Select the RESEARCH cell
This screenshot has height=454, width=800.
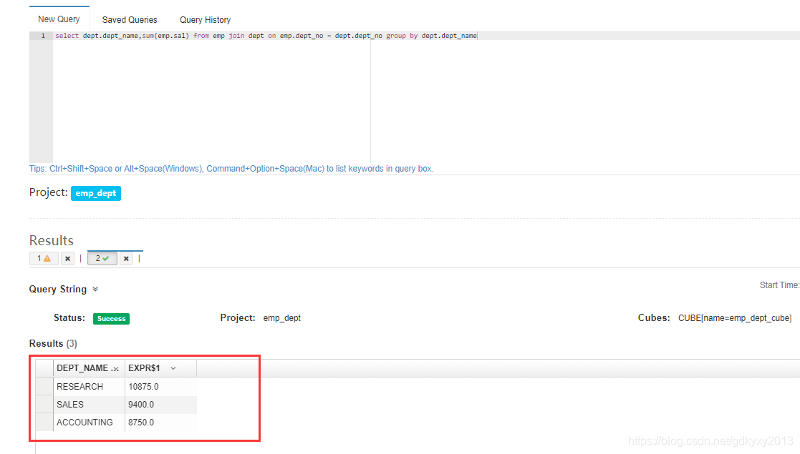[x=89, y=386]
